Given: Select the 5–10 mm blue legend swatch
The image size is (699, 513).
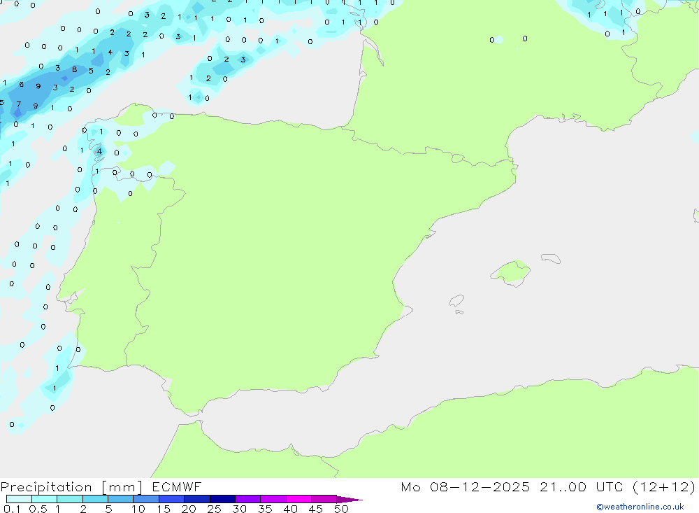Looking at the screenshot, I should click(x=120, y=500).
